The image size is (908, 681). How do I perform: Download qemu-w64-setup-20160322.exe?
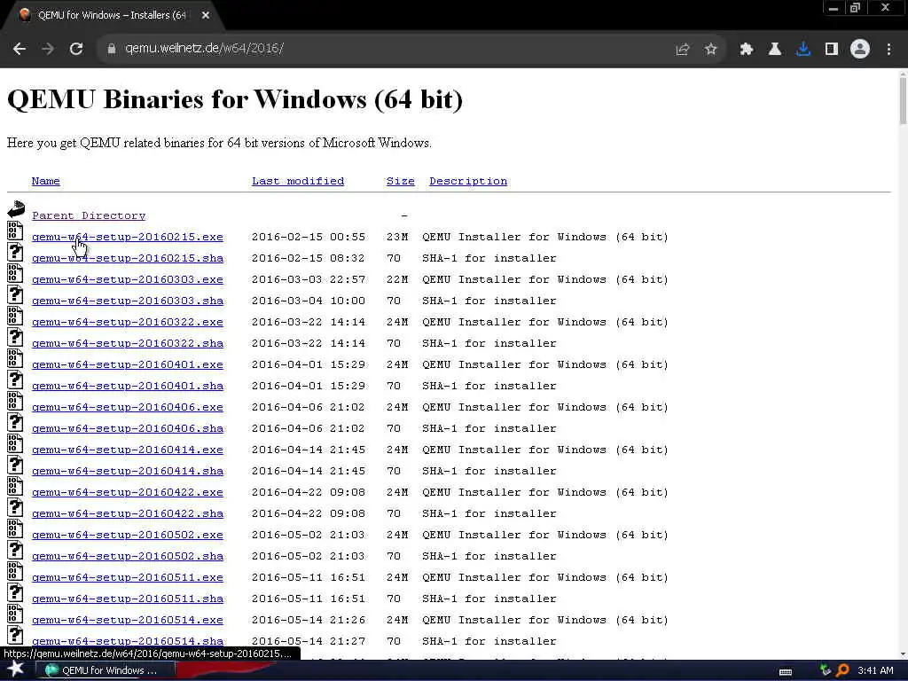tap(128, 322)
